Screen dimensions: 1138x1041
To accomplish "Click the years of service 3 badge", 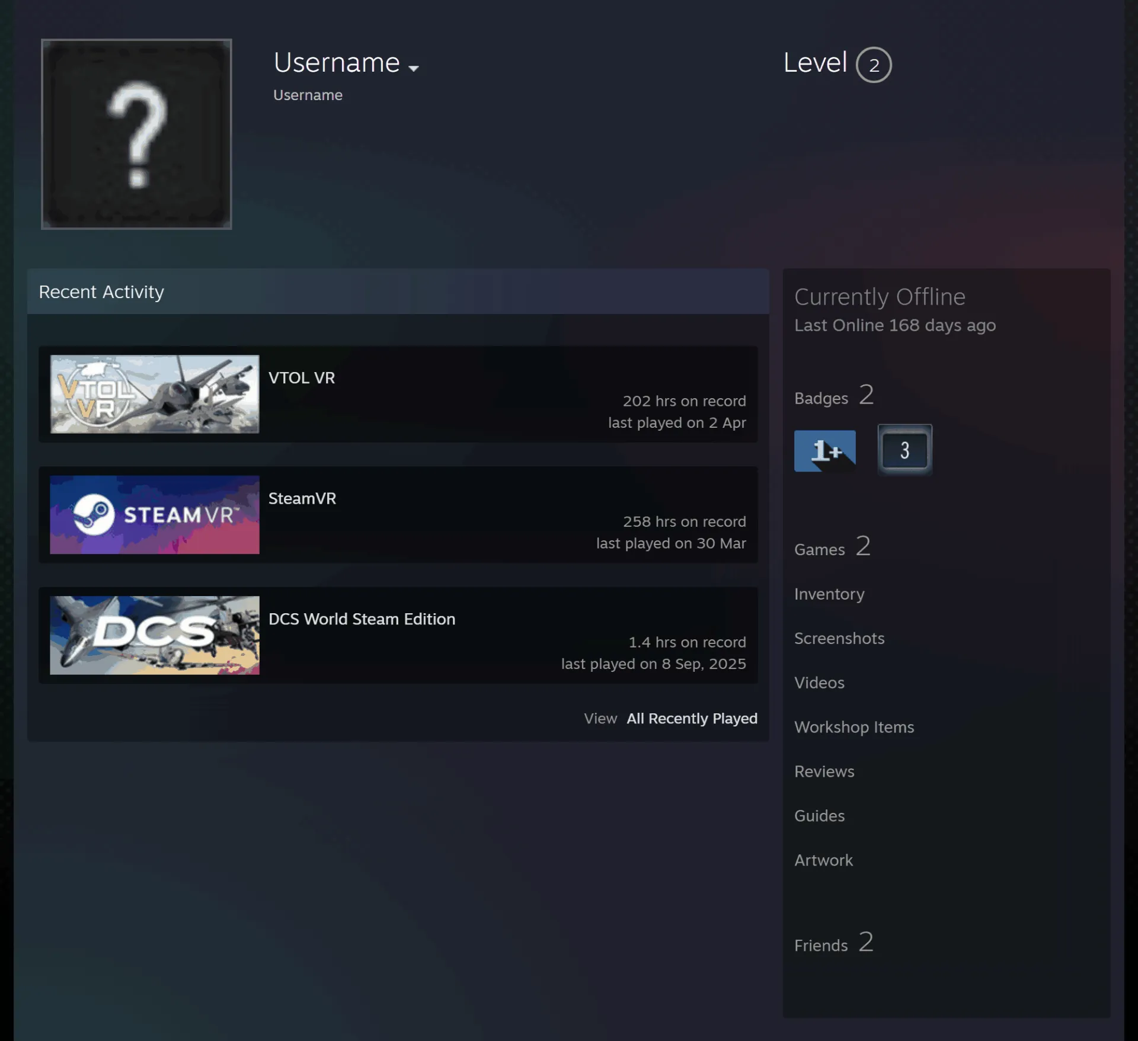I will (x=905, y=450).
